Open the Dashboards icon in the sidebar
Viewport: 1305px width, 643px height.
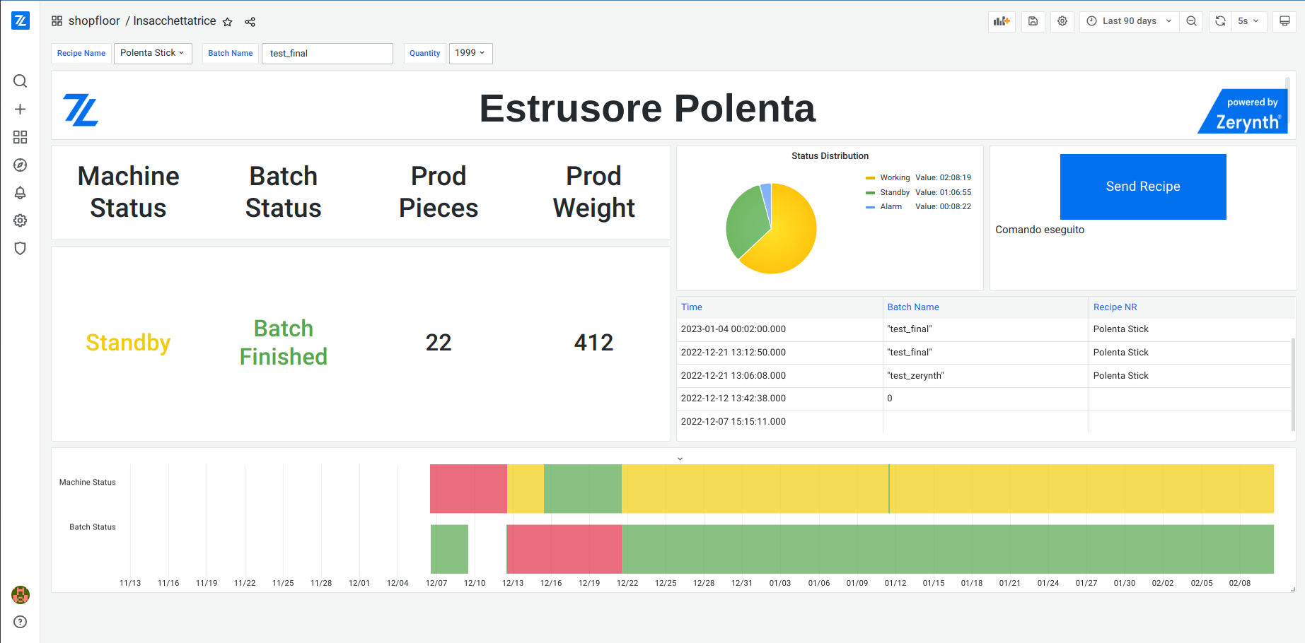(20, 137)
